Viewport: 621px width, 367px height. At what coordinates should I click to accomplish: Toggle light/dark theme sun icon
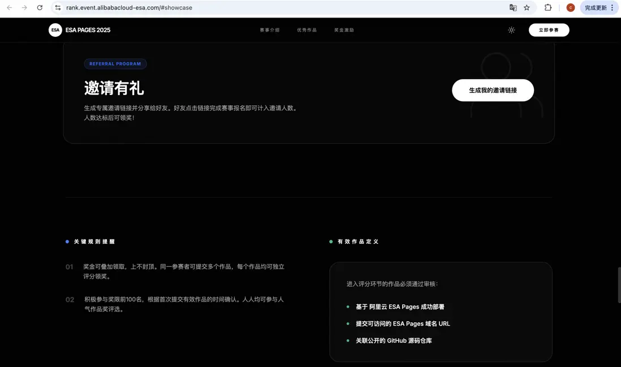[x=511, y=30]
